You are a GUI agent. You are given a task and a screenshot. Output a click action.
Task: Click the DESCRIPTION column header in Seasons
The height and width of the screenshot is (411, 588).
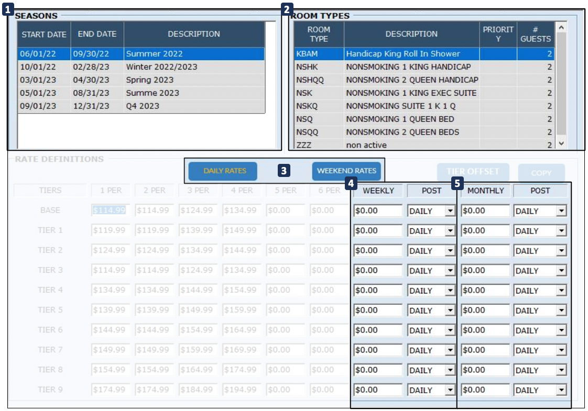tap(194, 34)
